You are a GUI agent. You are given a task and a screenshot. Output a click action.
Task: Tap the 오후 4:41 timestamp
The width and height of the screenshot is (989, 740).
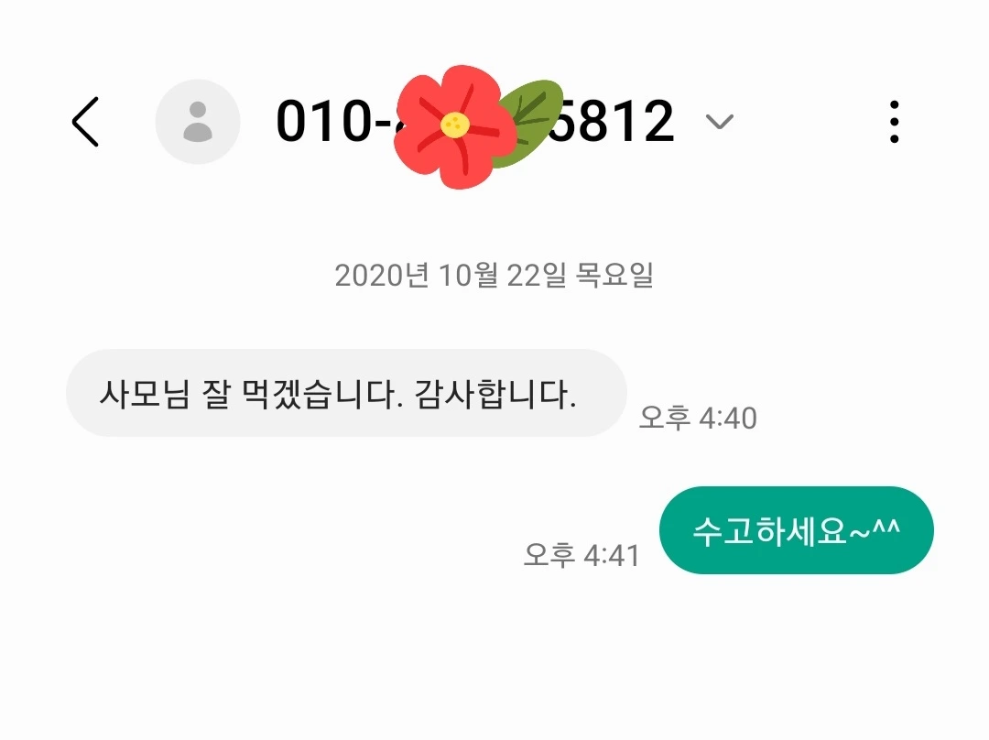coord(581,556)
